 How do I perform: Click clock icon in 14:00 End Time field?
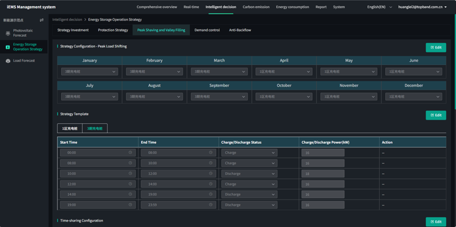(x=211, y=184)
